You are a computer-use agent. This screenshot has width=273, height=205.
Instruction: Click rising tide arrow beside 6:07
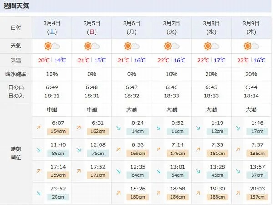(39, 128)
